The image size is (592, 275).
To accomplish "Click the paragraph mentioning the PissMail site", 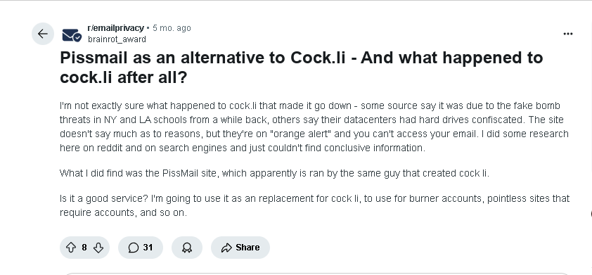I will point(274,174).
